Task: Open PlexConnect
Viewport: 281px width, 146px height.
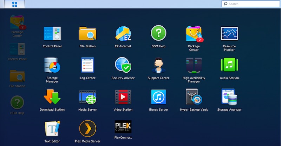Action: [123, 127]
